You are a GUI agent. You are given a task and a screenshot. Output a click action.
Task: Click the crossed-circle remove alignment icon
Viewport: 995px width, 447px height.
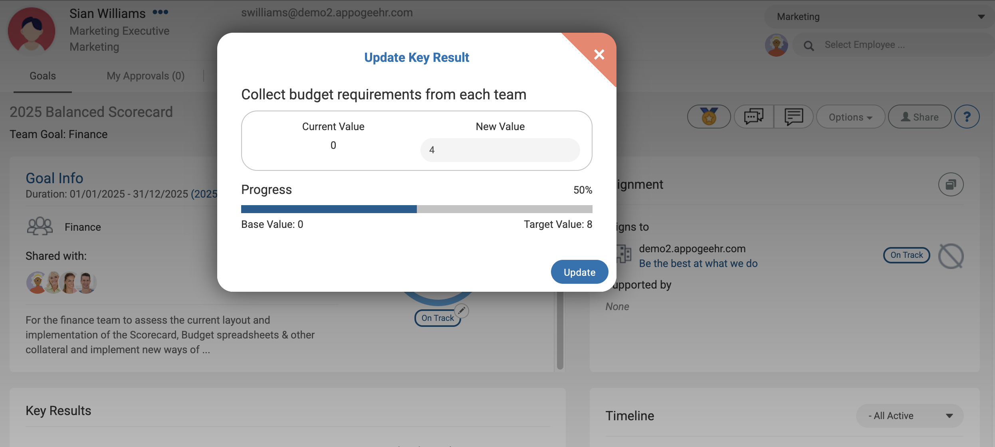pos(951,256)
